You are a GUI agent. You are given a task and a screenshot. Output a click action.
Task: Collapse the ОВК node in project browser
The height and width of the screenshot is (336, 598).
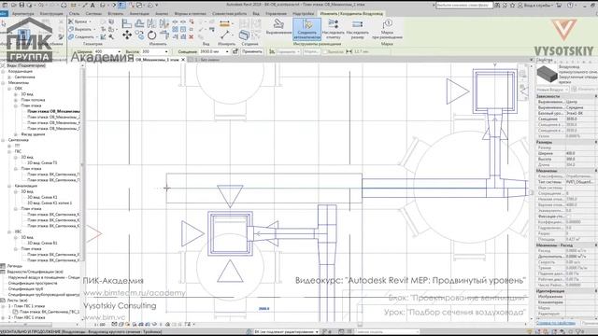click(9, 89)
